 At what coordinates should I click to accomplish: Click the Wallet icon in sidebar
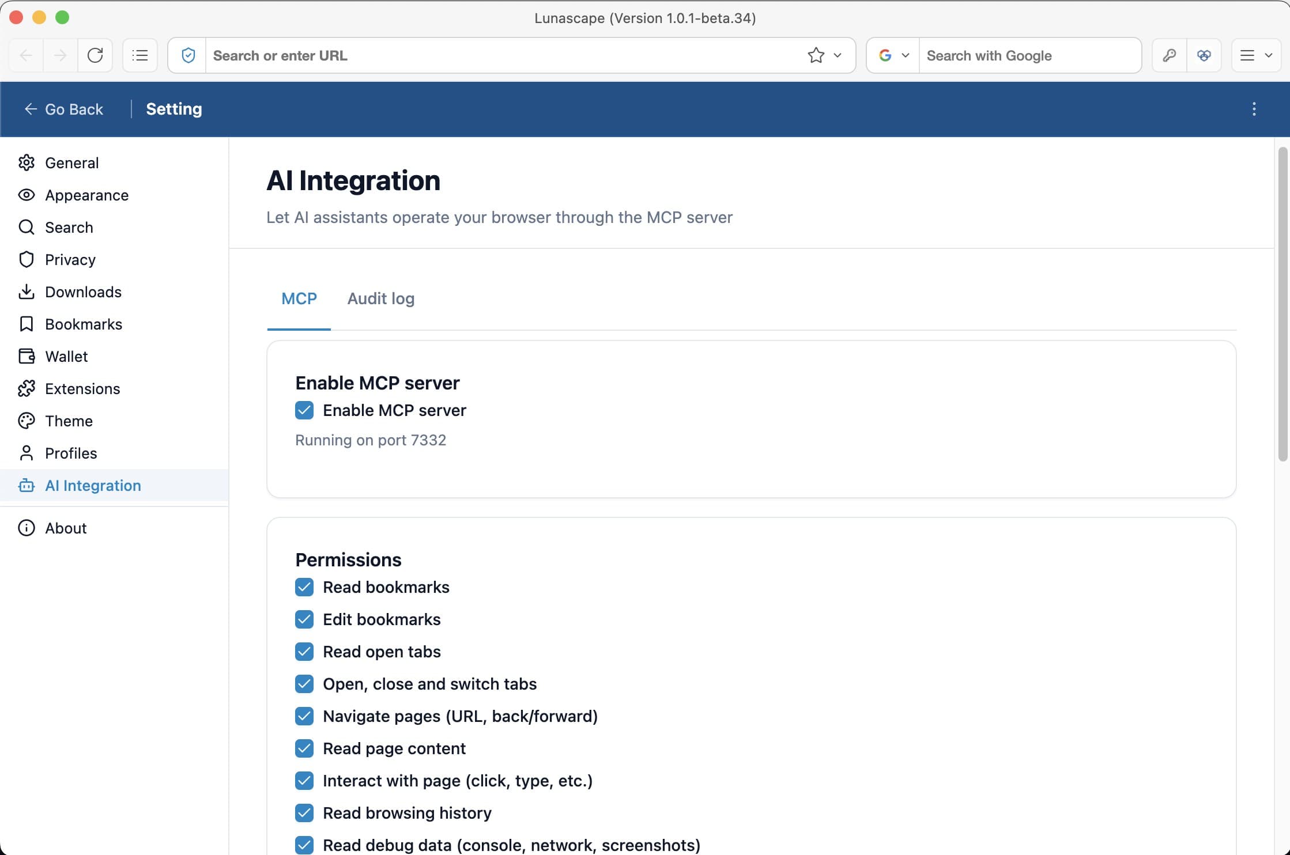[27, 357]
